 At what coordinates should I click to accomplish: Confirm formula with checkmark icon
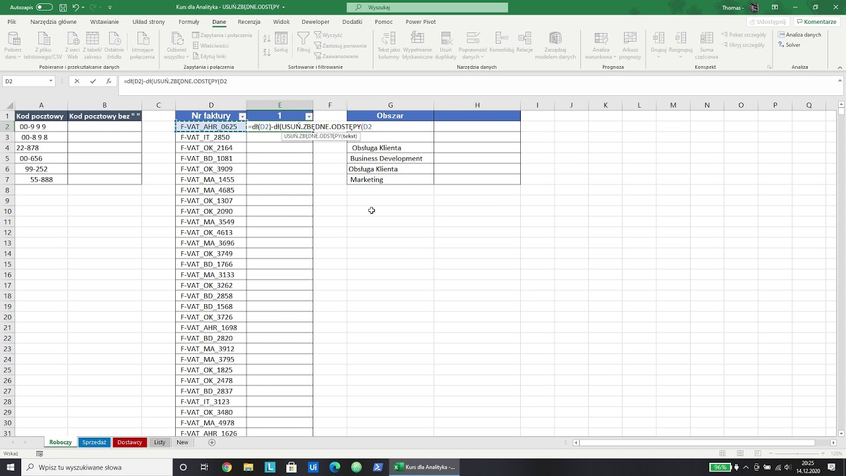(93, 81)
